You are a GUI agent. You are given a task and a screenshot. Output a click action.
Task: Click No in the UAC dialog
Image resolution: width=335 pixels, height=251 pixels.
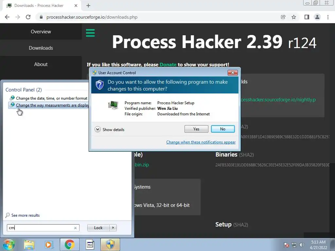pyautogui.click(x=222, y=129)
